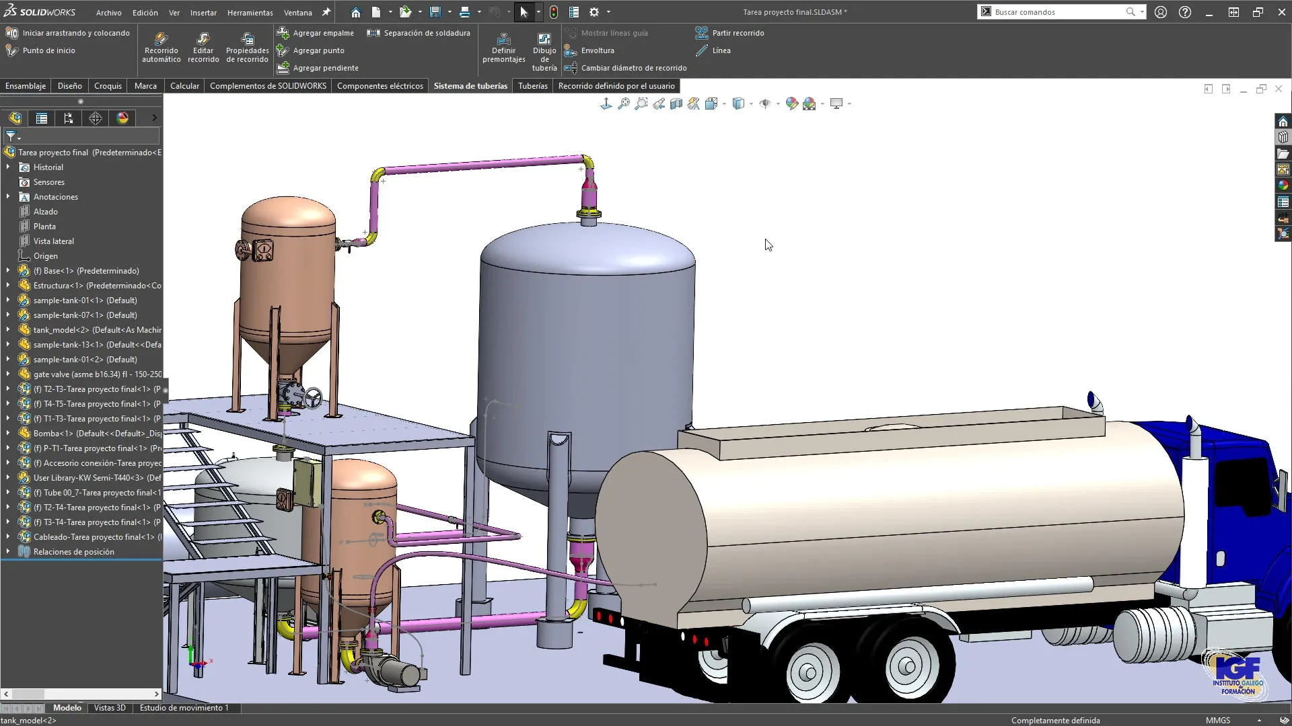The width and height of the screenshot is (1292, 726).
Task: Switch to Componentes eléctricos tab
Action: click(x=380, y=86)
